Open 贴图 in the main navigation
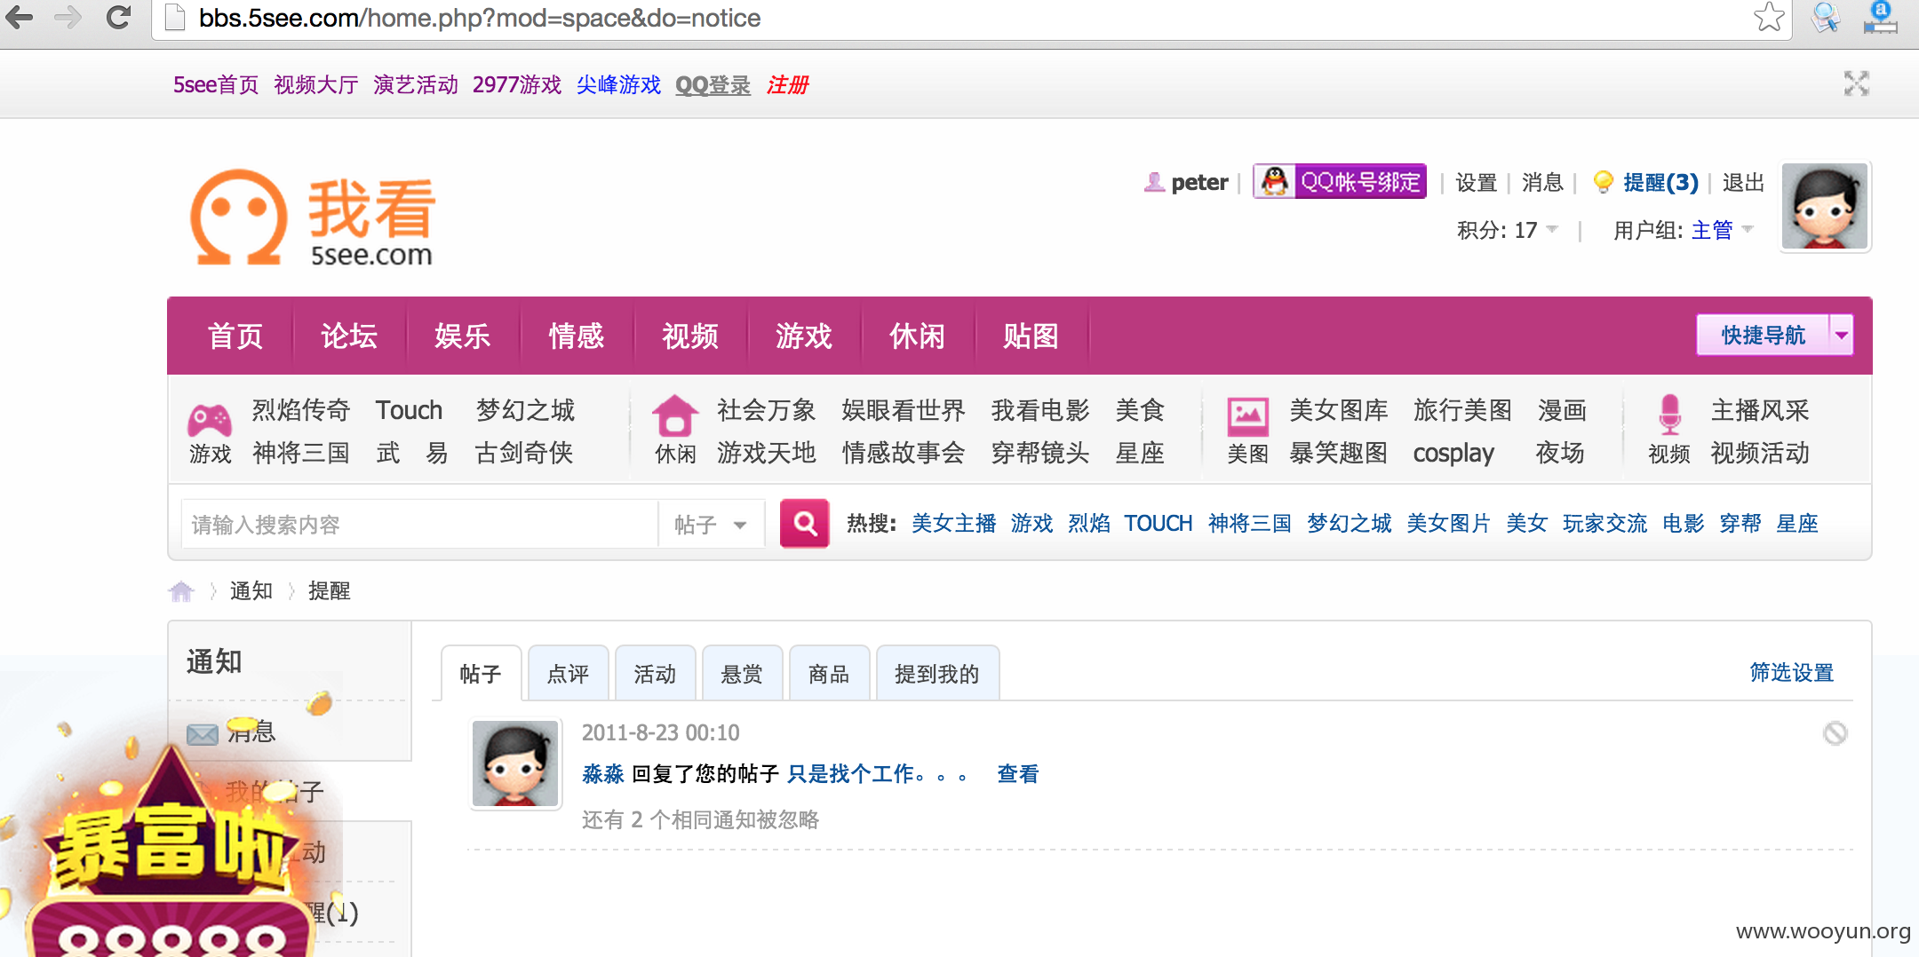The image size is (1919, 957). 1031,336
